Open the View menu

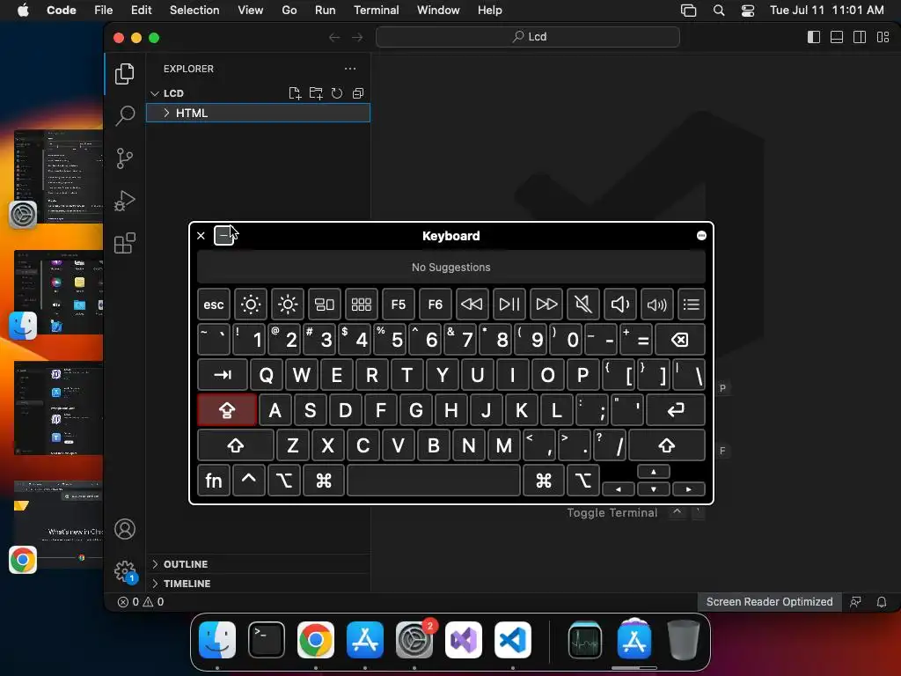[250, 11]
